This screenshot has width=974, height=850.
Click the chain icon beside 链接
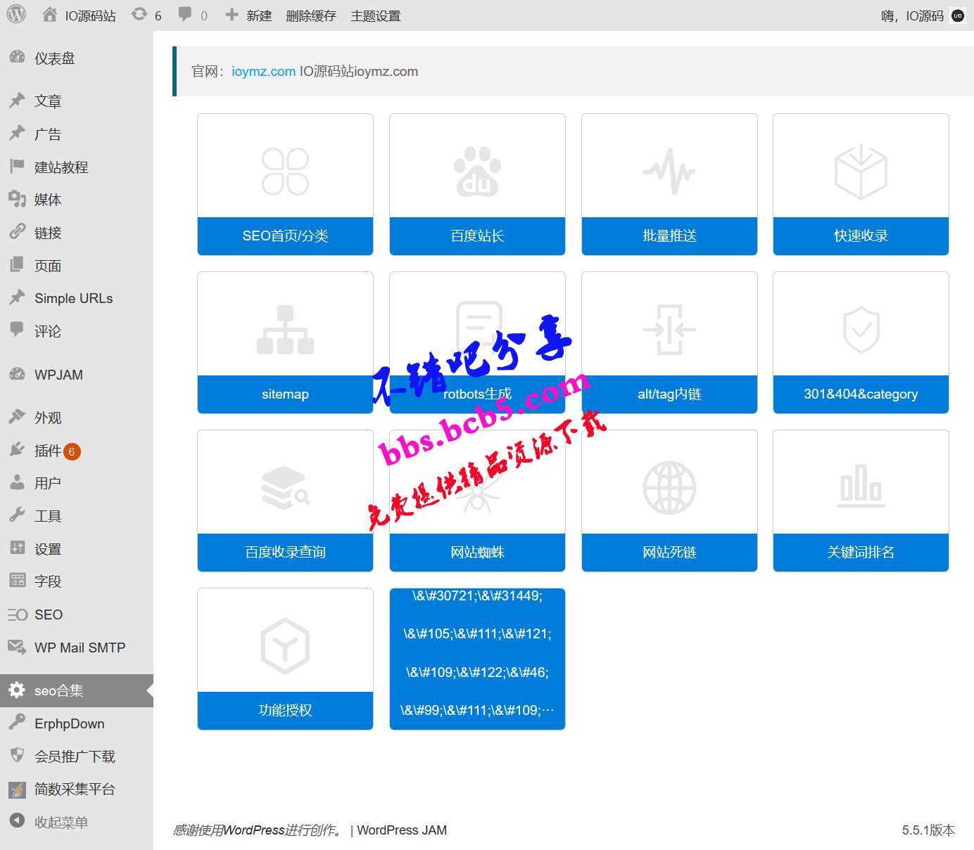coord(18,232)
